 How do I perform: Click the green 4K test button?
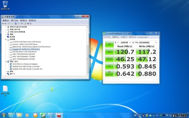[x=109, y=66]
